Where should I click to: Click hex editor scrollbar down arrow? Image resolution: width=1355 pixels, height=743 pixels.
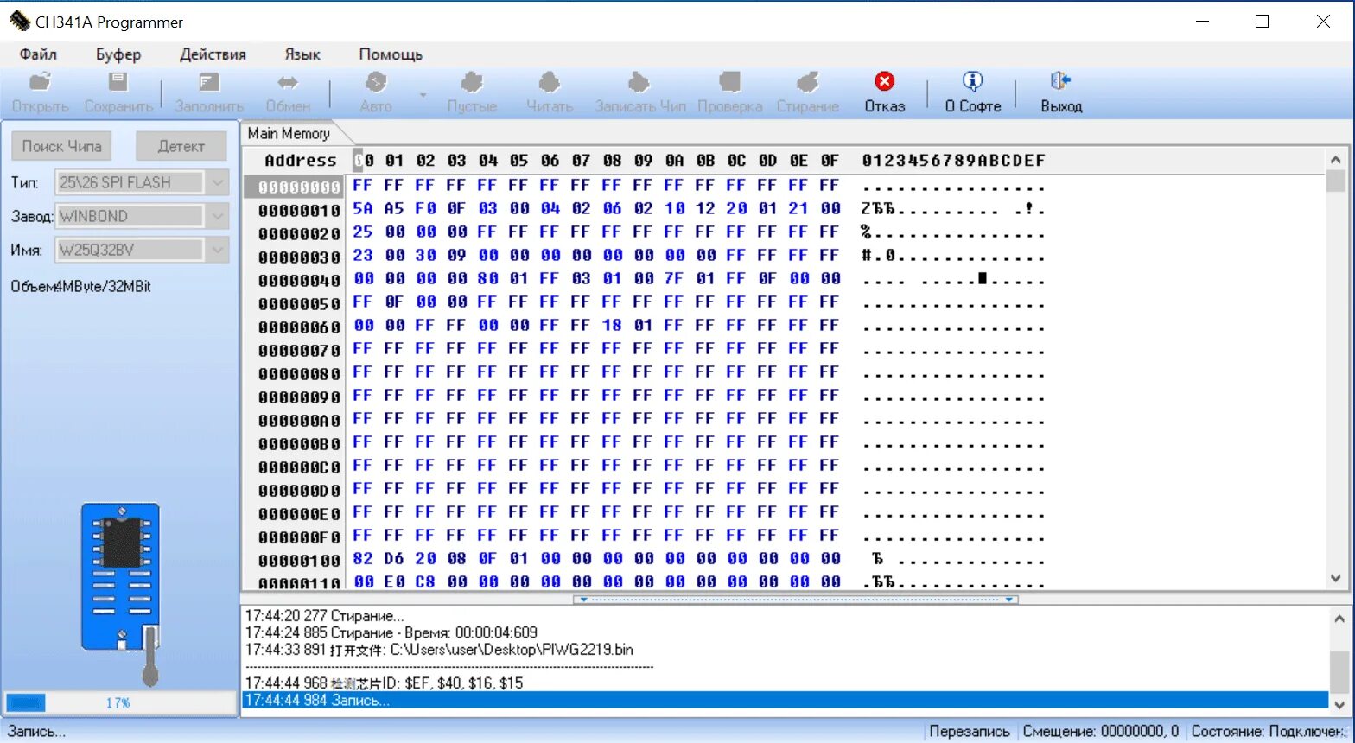pyautogui.click(x=1336, y=578)
